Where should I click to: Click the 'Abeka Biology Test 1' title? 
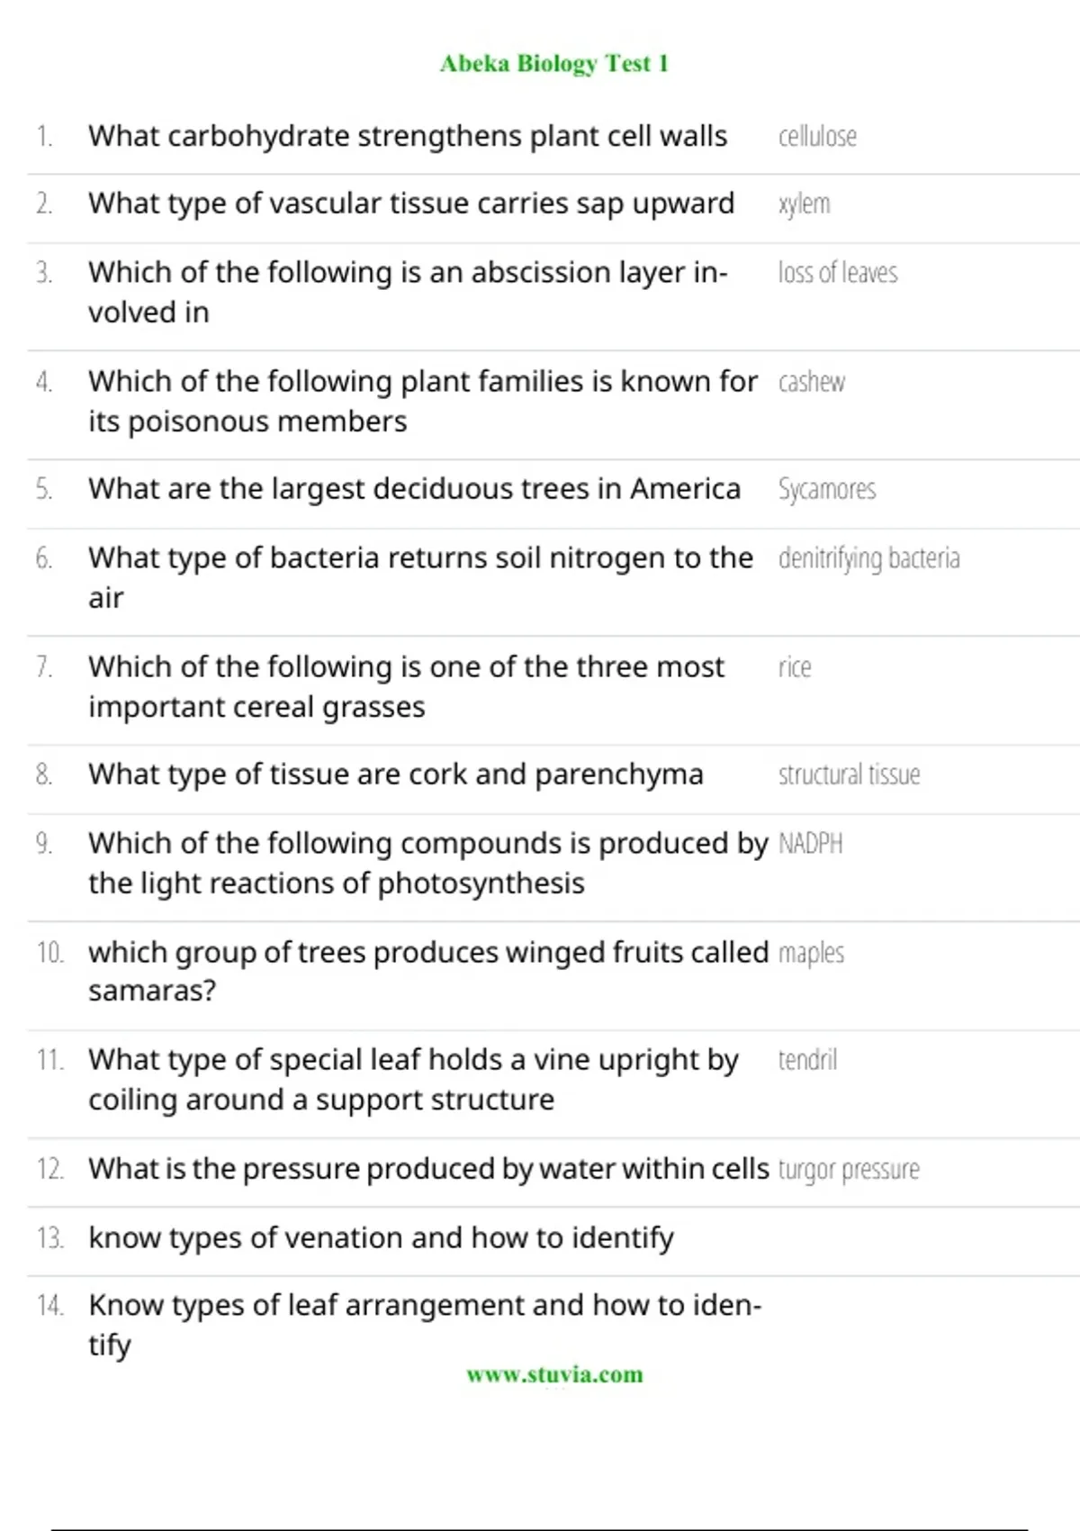553,64
